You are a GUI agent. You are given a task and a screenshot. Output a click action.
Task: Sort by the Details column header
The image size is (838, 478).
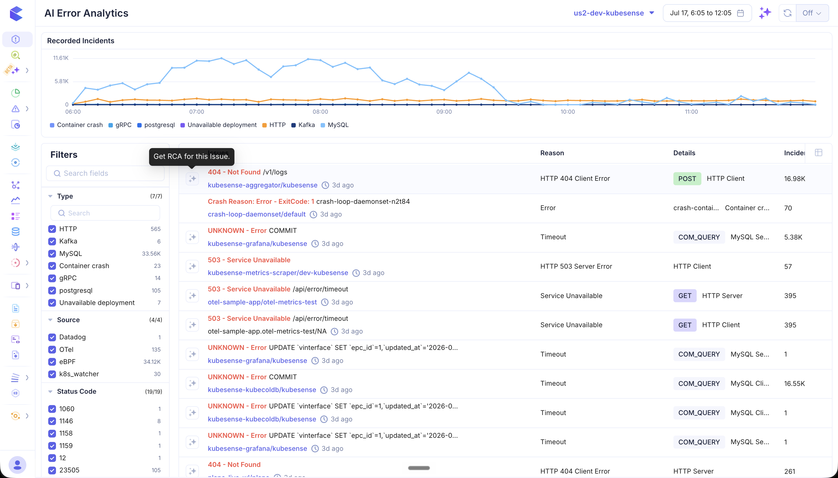click(684, 153)
